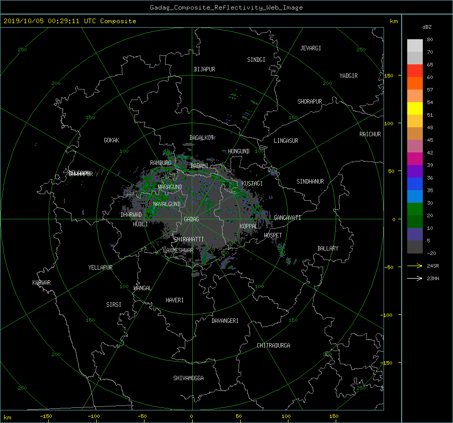The image size is (453, 423).
Task: Select the yellow 51-54 dBZ color swatch
Action: (x=415, y=109)
